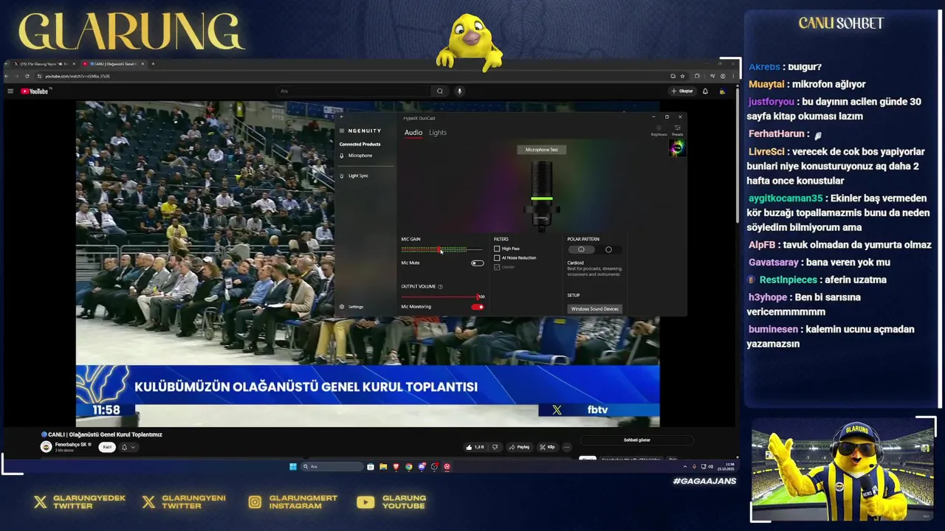The width and height of the screenshot is (945, 531).
Task: Like the video
Action: [475, 447]
